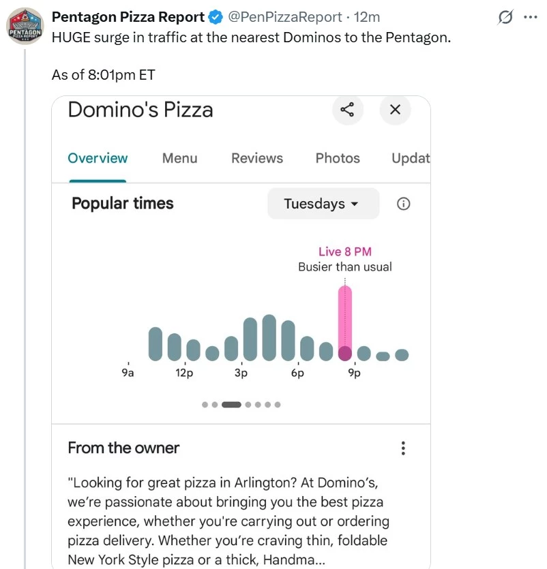
Task: Click the Grok slashed-circle icon
Action: (505, 17)
